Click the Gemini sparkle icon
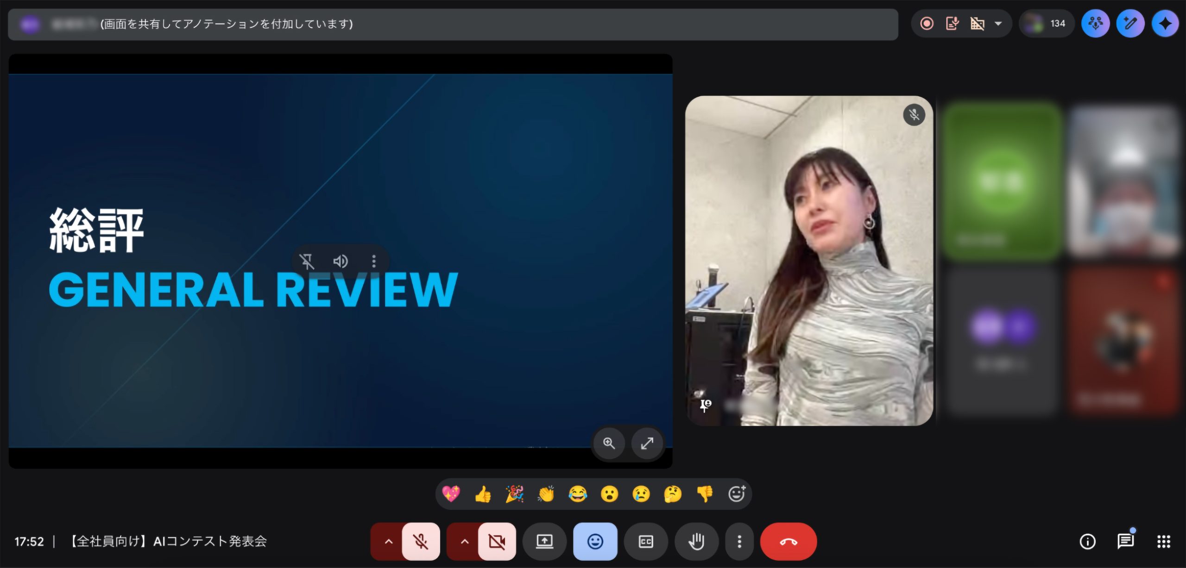1186x568 pixels. tap(1165, 24)
